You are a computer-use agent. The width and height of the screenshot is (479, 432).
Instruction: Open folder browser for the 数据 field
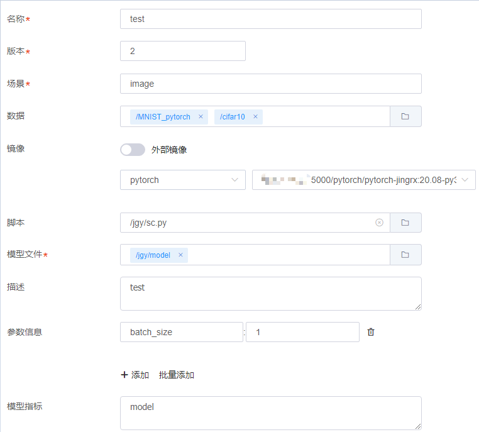[x=405, y=116]
